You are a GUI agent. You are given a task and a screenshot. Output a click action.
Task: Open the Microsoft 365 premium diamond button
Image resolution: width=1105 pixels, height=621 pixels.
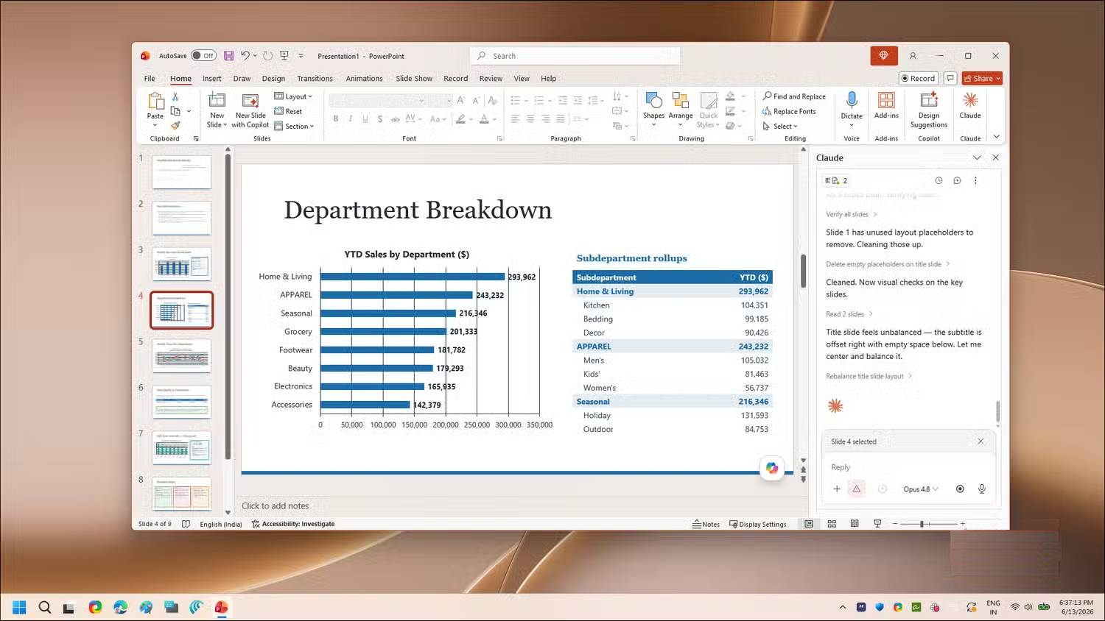coord(883,56)
